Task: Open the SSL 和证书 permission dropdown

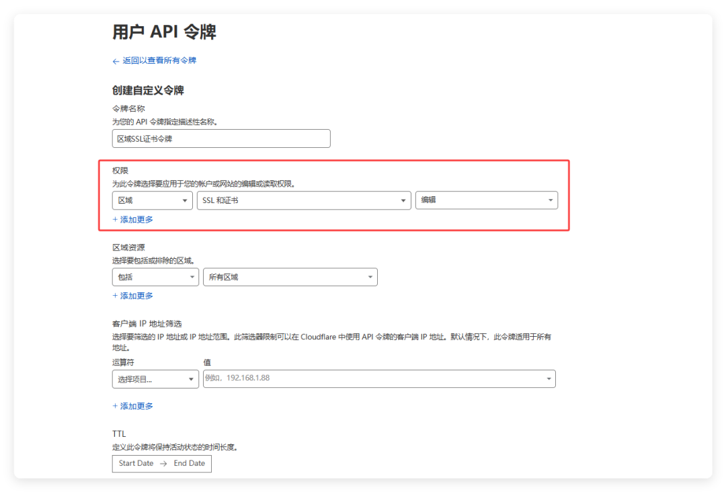Action: (x=304, y=200)
